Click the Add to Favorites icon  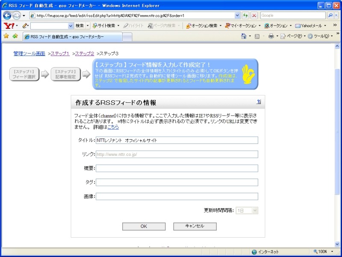tap(15, 36)
